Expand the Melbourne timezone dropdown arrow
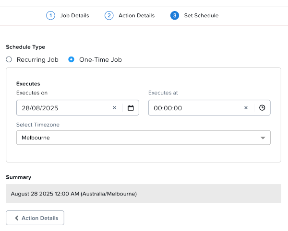 point(263,138)
